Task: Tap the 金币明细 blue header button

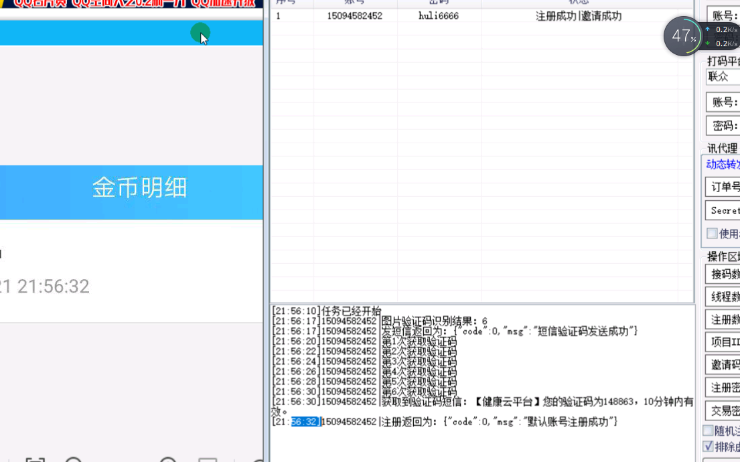Action: point(139,188)
